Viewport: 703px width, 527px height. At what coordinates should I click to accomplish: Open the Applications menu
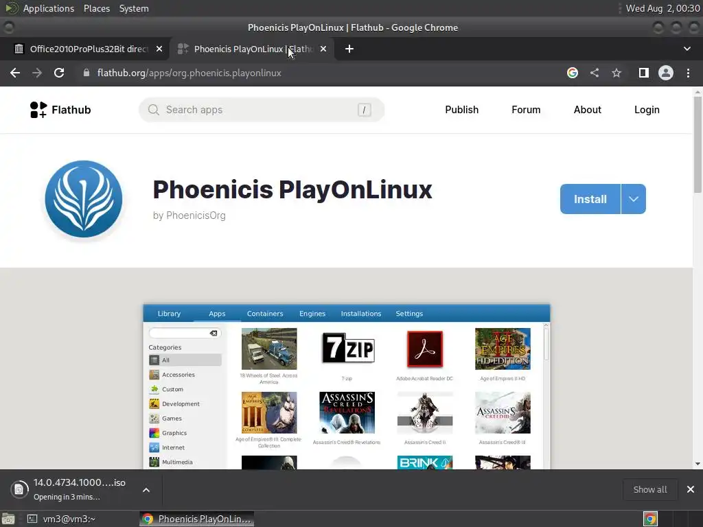tap(49, 8)
